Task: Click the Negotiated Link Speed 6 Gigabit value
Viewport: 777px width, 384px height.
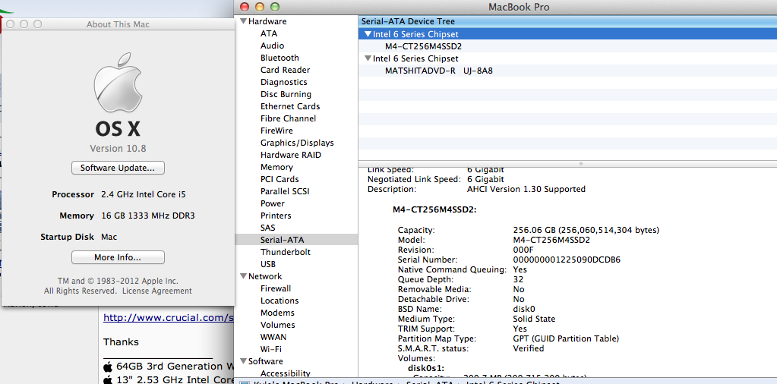Action: 485,179
